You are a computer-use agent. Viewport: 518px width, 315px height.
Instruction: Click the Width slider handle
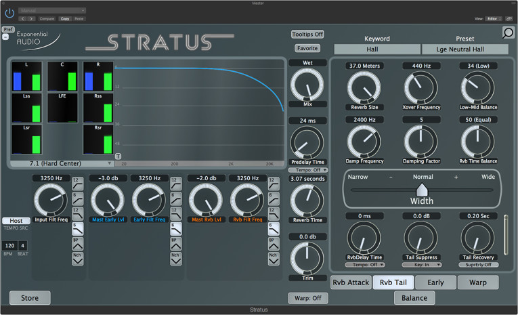(x=422, y=190)
